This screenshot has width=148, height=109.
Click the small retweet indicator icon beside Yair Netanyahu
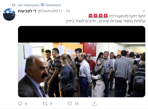14,5
